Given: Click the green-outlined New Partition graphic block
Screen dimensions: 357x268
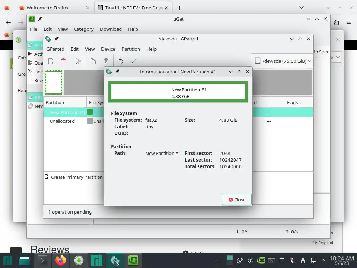Looking at the screenshot, I should click(54, 82).
